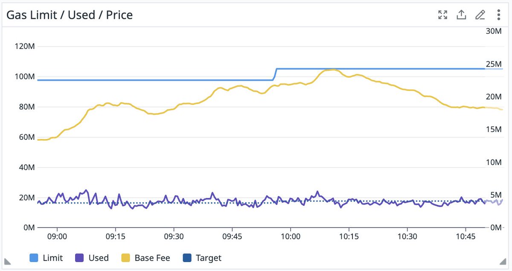Click the 15M right axis label

tap(493, 130)
